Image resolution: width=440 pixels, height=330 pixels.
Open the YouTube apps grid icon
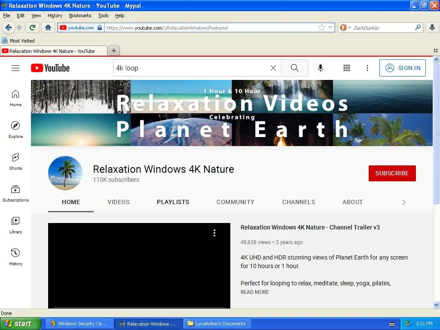point(347,68)
